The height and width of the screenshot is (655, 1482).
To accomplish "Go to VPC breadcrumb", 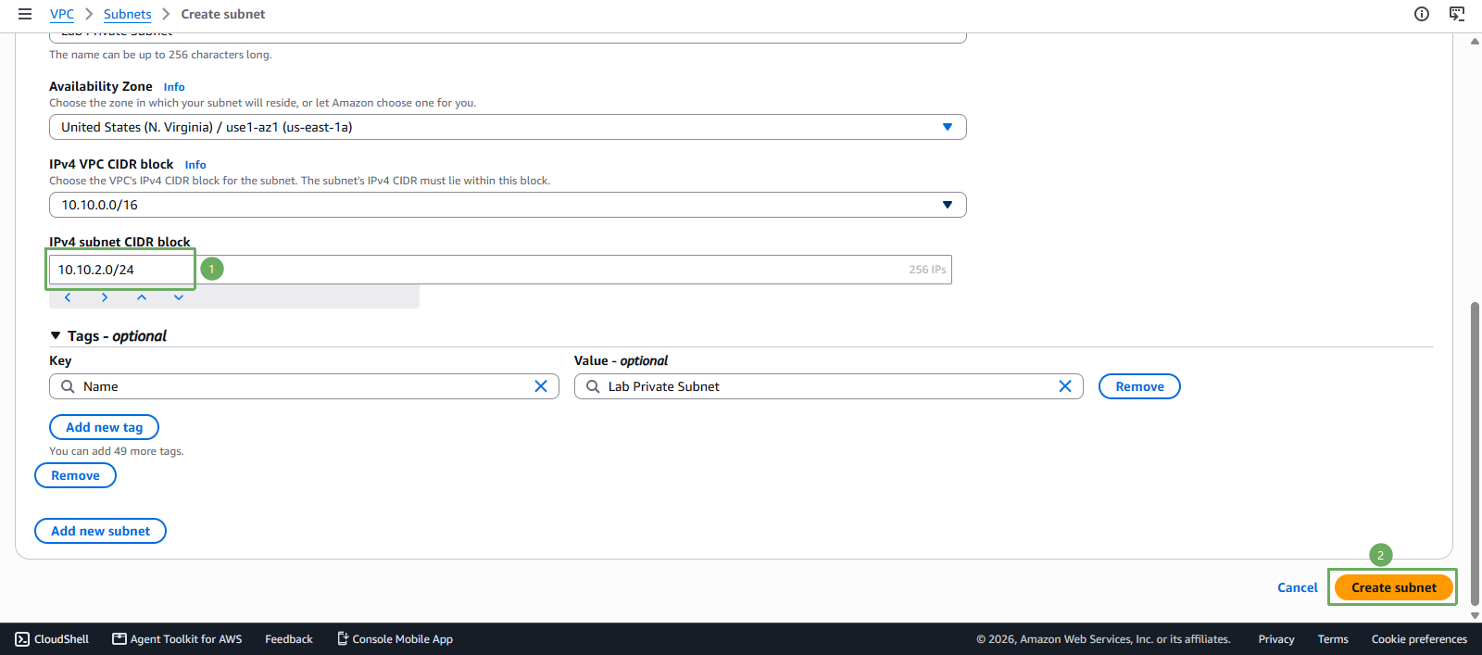I will click(x=62, y=14).
